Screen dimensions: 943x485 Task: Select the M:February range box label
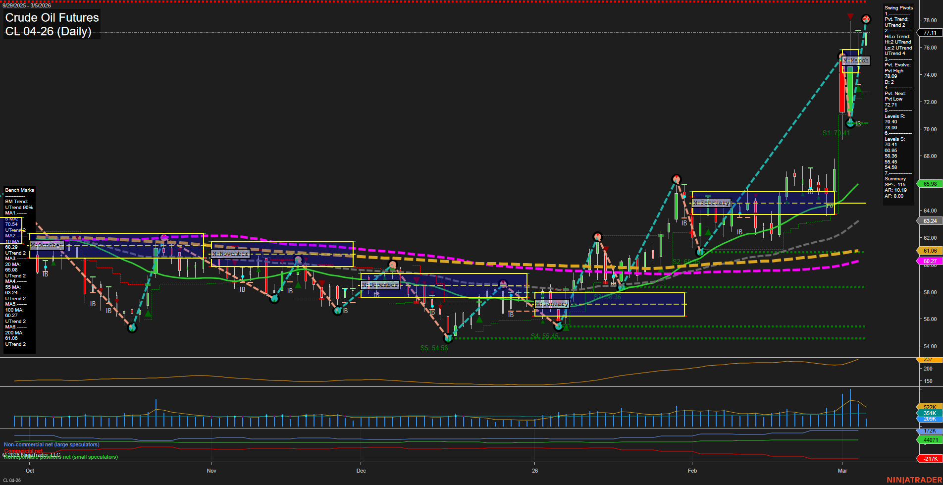pyautogui.click(x=712, y=202)
